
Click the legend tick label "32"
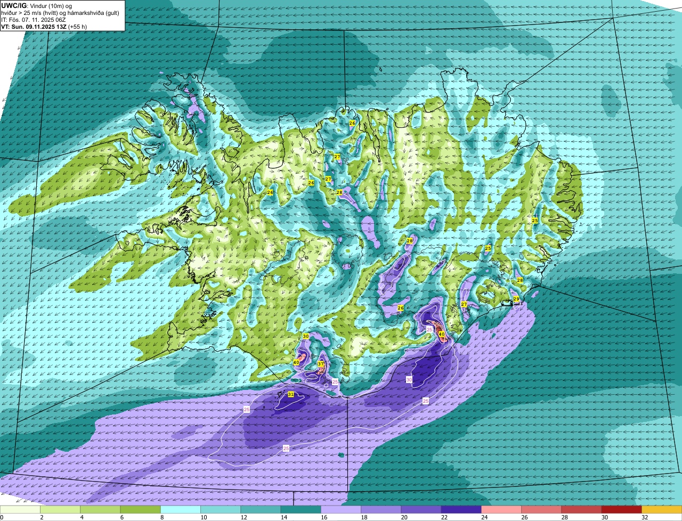point(645,517)
